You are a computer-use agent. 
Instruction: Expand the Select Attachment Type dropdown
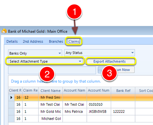click(x=45, y=61)
